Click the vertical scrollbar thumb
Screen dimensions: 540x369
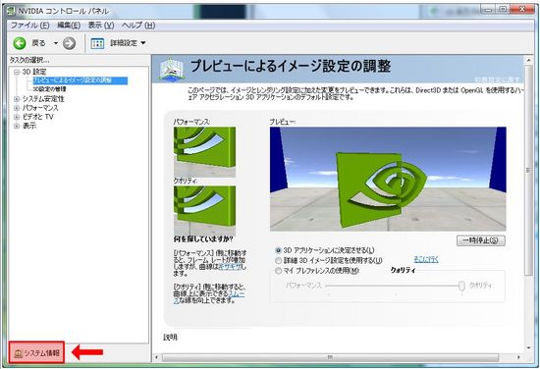pos(529,171)
